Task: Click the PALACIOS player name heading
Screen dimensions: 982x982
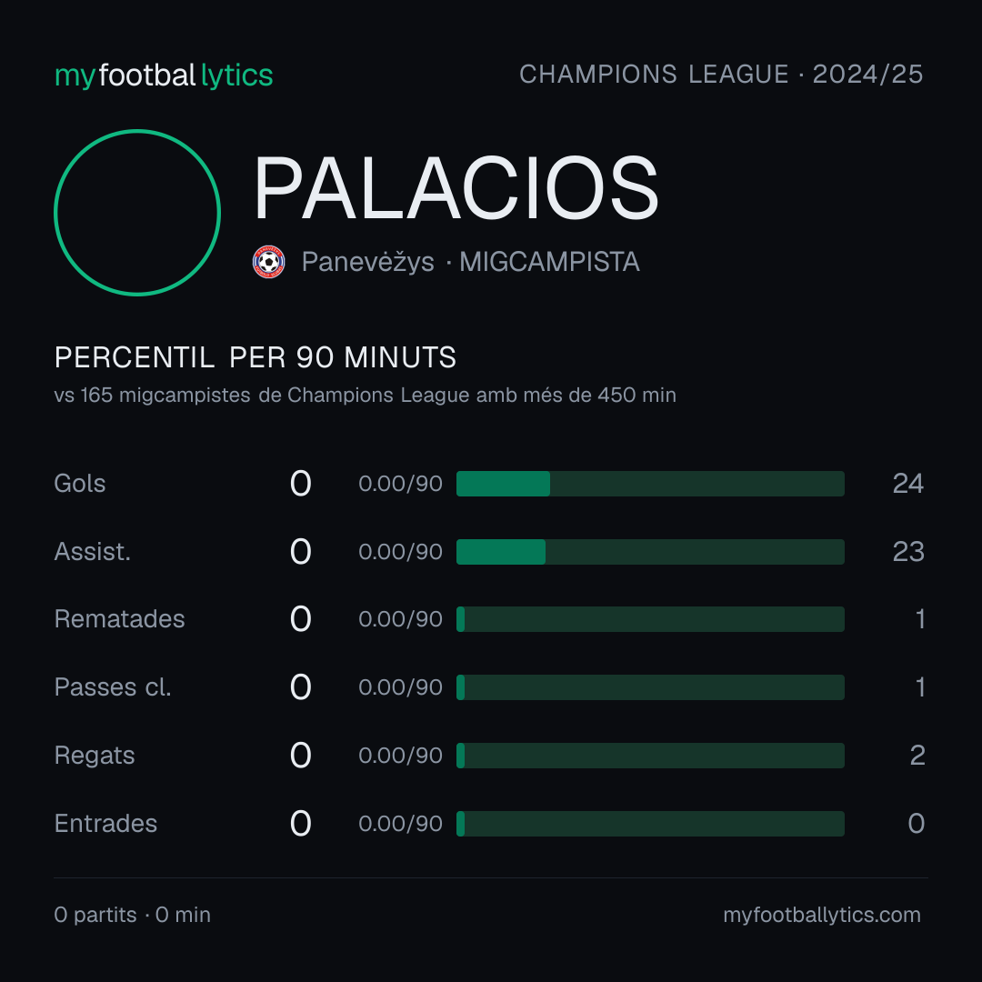Action: 456,188
